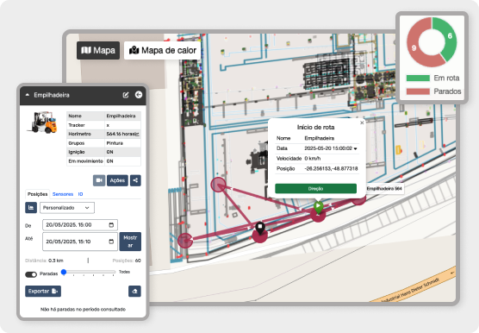Open the Personalizado period dropdown
The width and height of the screenshot is (479, 333).
(67, 208)
